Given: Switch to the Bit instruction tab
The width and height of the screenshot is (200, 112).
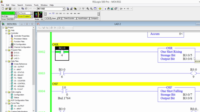Looking at the screenshot, I should click(x=59, y=18).
